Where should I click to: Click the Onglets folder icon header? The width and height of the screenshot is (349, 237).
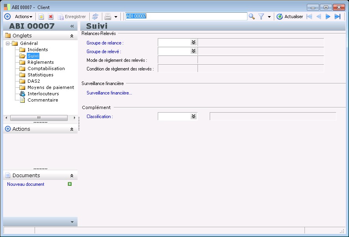pyautogui.click(x=8, y=35)
